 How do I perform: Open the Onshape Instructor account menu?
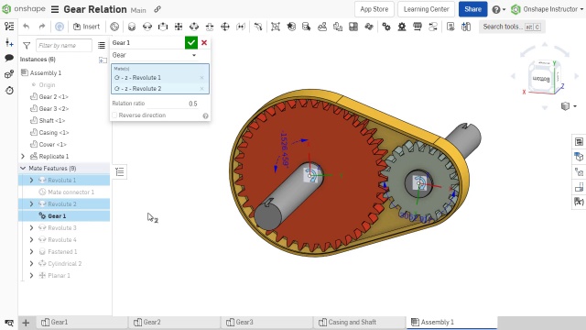click(x=548, y=9)
